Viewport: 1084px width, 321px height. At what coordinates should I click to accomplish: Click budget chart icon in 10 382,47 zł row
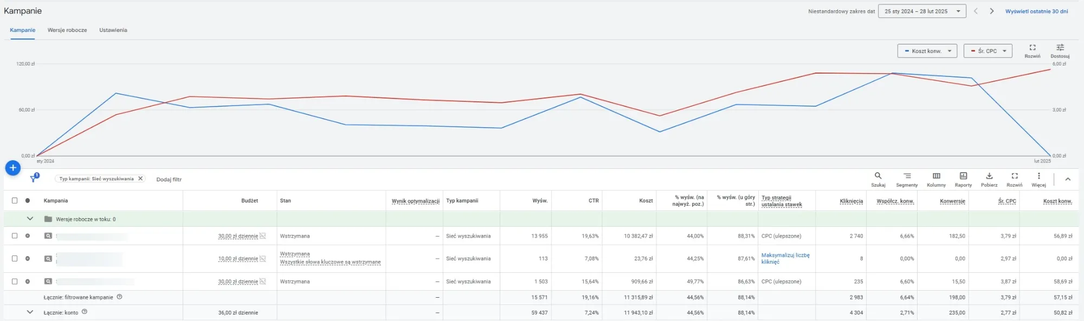pos(263,236)
